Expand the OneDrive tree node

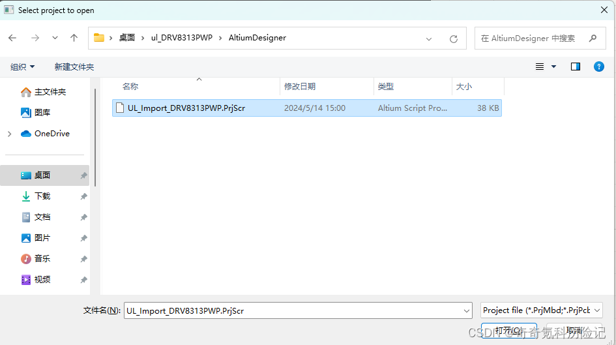coord(9,134)
